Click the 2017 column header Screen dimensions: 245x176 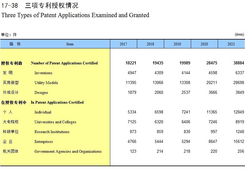(x=123, y=44)
